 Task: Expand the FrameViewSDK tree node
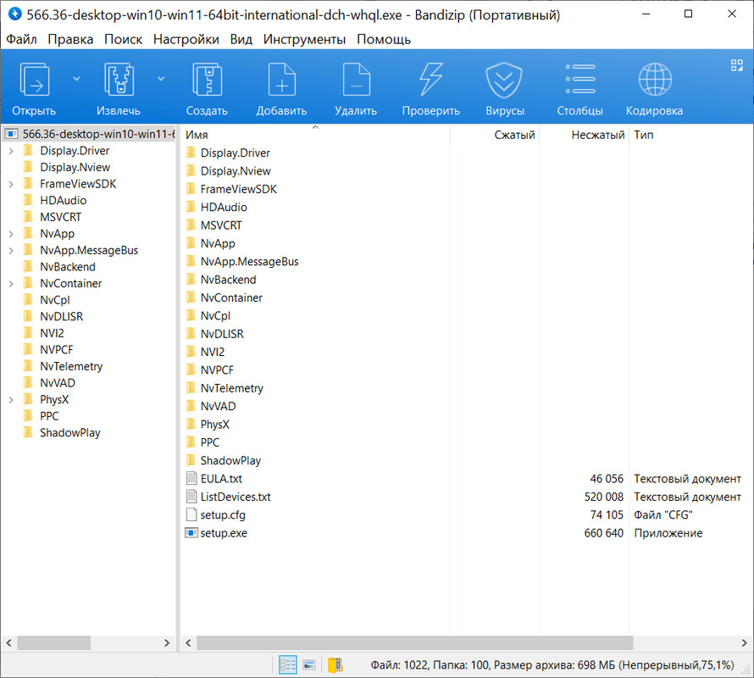tap(11, 184)
